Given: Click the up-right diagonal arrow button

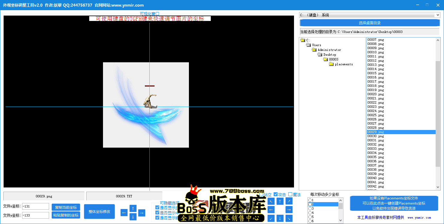Looking at the screenshot, I should [289, 201].
